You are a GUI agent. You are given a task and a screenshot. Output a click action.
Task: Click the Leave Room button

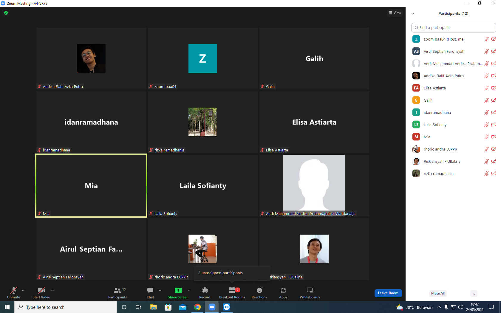(x=388, y=293)
